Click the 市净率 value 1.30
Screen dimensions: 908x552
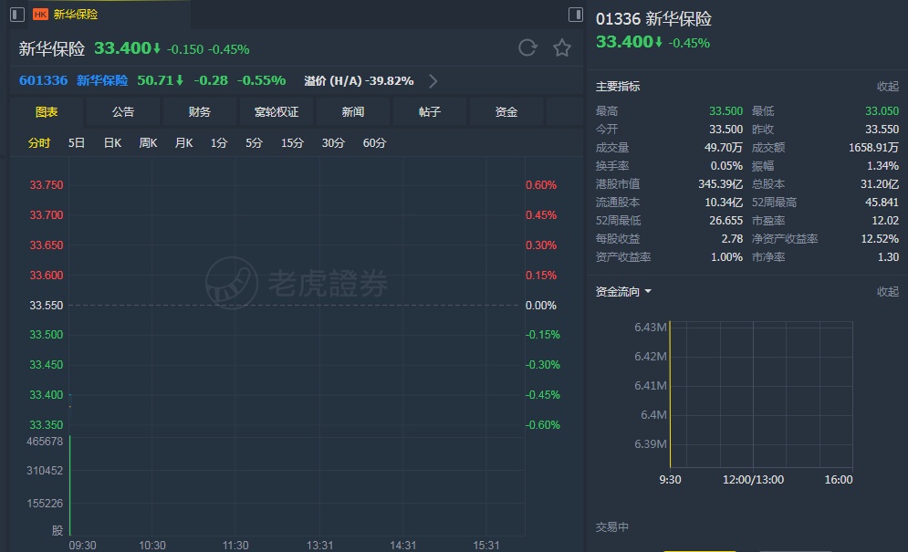[888, 257]
